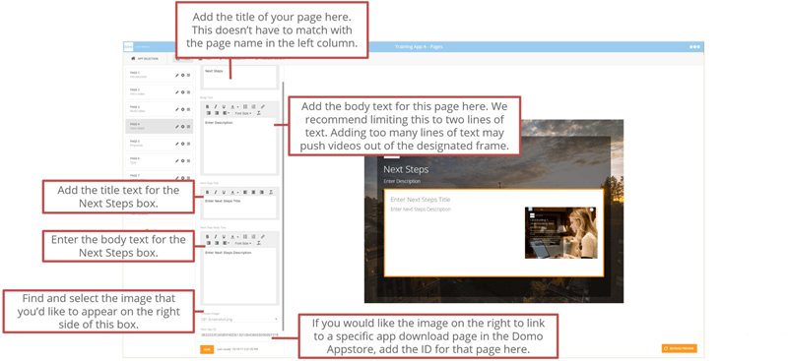Click the Next Steps heading in preview
Viewport: 788px width, 361px height.
(406, 169)
